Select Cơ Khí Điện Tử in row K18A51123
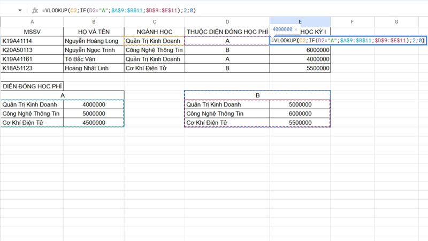 (x=154, y=68)
